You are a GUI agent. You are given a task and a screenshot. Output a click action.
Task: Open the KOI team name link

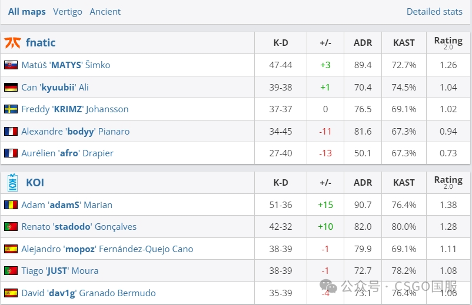35,183
